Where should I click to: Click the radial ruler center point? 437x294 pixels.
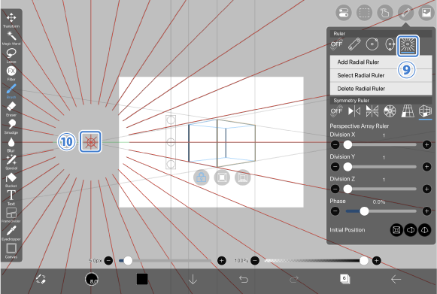90,142
